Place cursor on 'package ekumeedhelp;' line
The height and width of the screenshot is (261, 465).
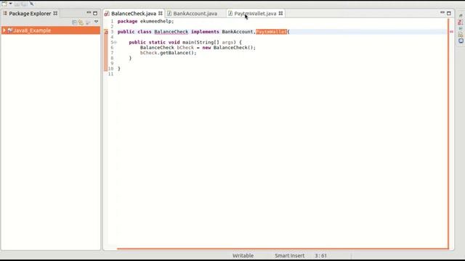(x=145, y=21)
